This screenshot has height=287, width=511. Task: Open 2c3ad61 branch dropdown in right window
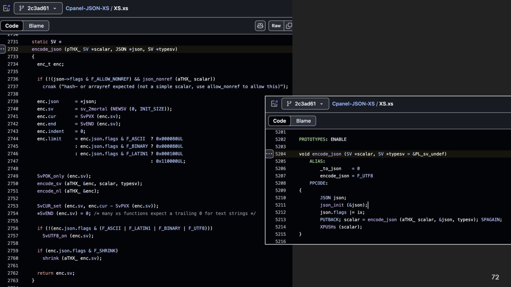coord(305,103)
